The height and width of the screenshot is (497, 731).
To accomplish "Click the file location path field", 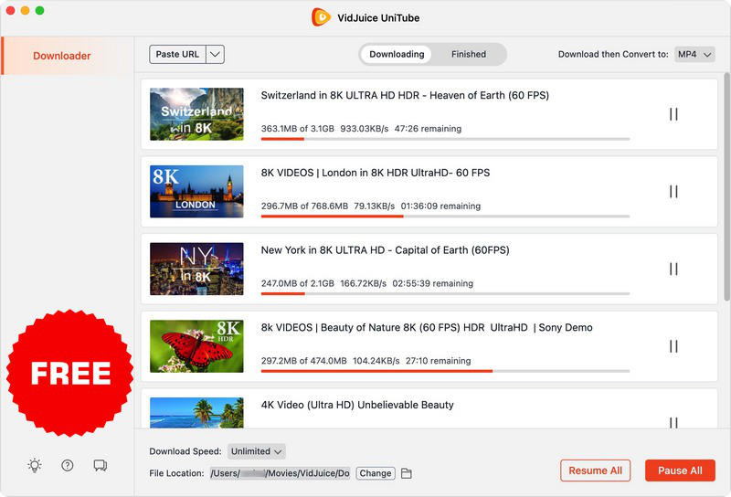I will pyautogui.click(x=280, y=473).
